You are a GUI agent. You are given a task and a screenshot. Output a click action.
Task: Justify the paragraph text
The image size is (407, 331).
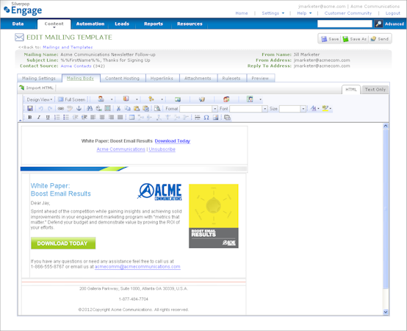click(120, 117)
